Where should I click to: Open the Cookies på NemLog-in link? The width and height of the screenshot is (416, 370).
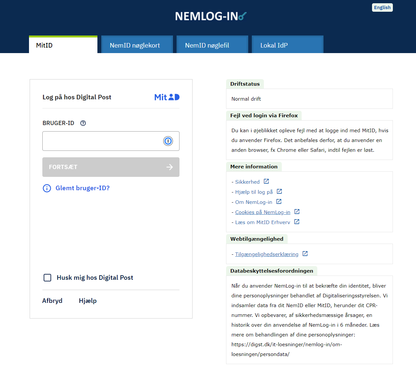(x=263, y=212)
